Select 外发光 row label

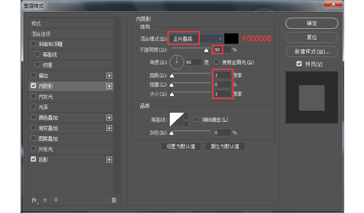click(x=46, y=149)
